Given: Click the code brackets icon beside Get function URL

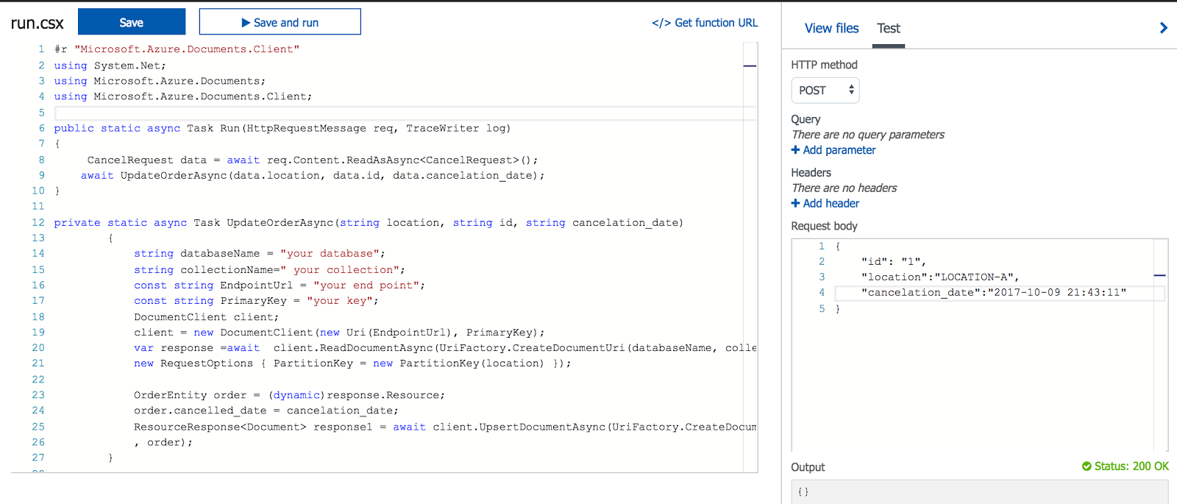Looking at the screenshot, I should pos(661,23).
